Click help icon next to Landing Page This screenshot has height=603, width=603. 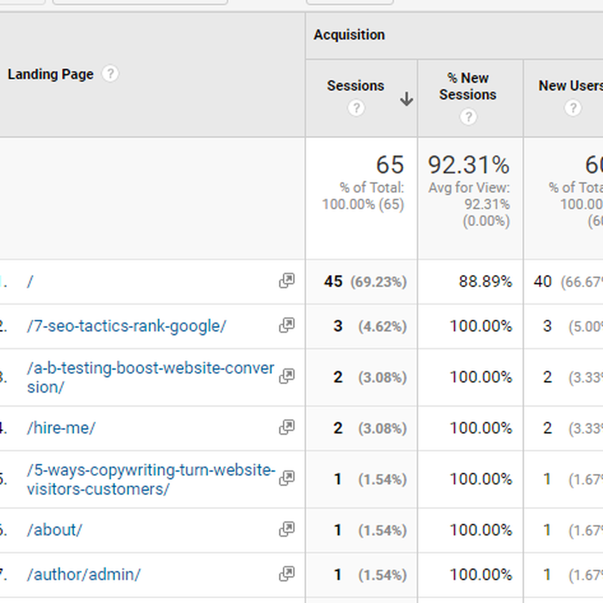point(110,74)
